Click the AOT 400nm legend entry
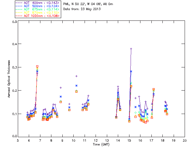Image resolution: width=190 pixels, height=152 pixels. (x=38, y=3)
